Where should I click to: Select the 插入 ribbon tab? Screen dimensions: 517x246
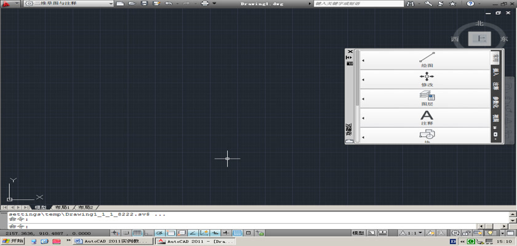point(495,71)
